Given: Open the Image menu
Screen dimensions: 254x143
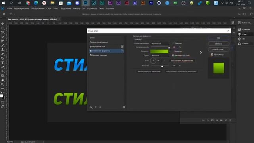Looking at the screenshot, I should pos(38,9).
